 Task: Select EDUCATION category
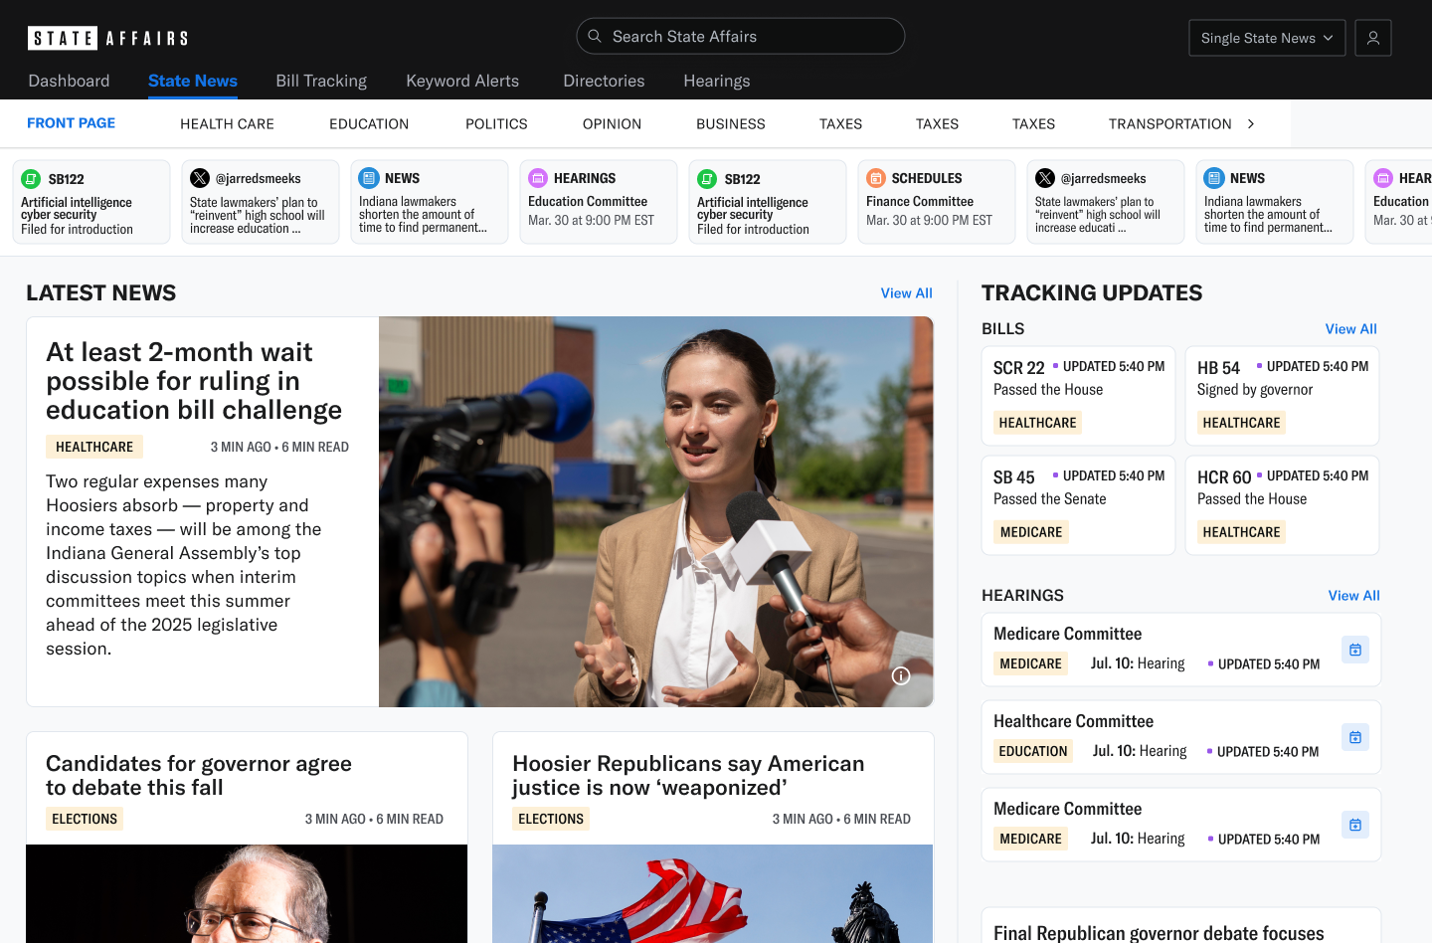(369, 124)
